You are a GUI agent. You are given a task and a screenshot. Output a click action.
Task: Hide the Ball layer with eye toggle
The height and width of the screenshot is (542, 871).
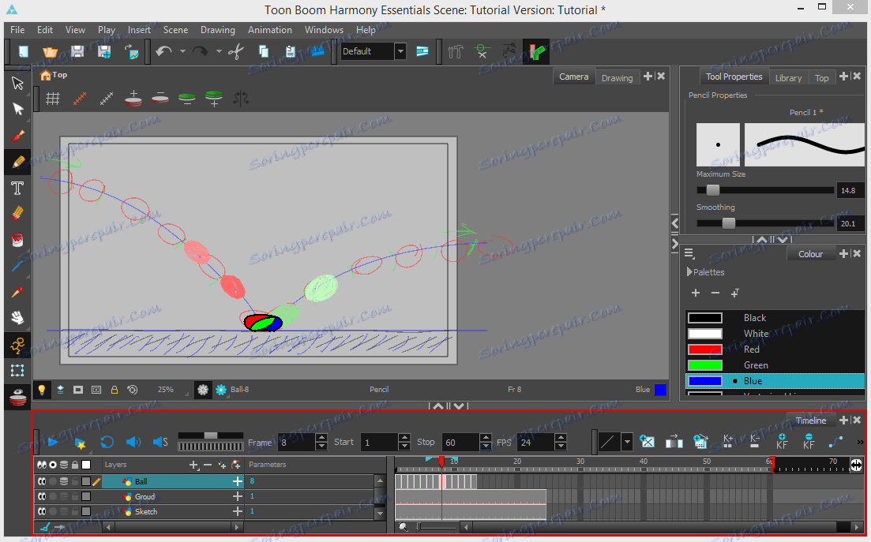tap(41, 481)
